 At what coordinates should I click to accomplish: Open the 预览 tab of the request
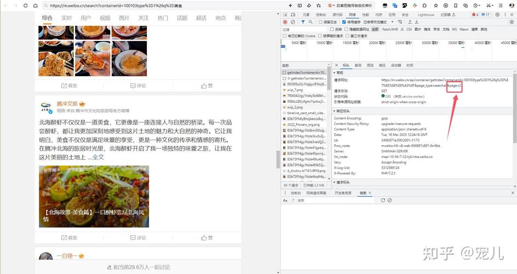pyautogui.click(x=370, y=65)
